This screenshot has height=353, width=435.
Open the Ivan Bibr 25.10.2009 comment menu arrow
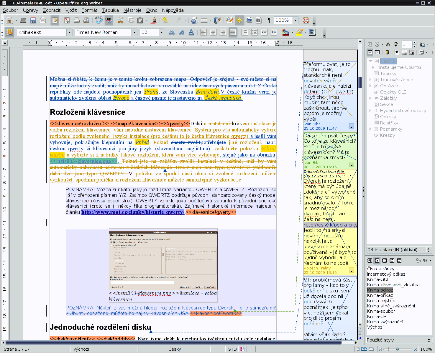coord(351,126)
